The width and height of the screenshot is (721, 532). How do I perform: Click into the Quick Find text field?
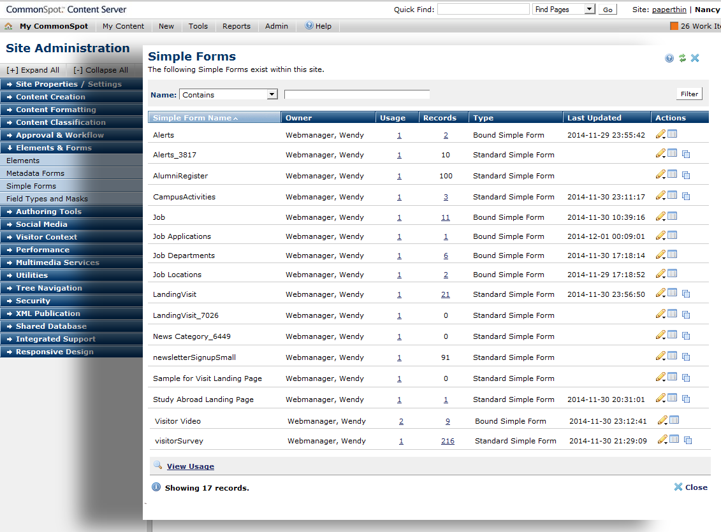tap(483, 9)
